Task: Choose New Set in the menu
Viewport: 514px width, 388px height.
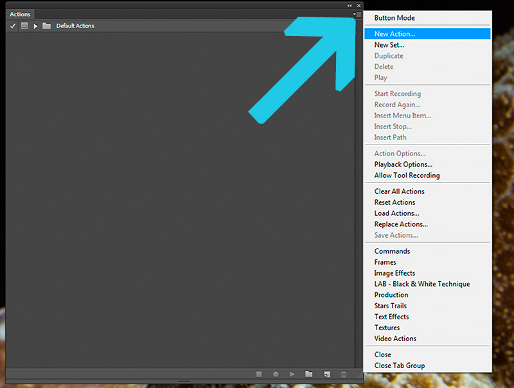Action: tap(389, 45)
